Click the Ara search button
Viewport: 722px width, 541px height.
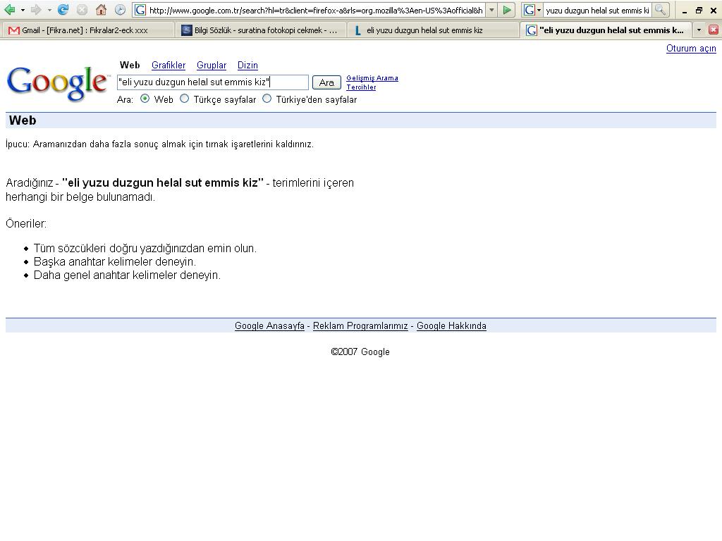point(326,83)
